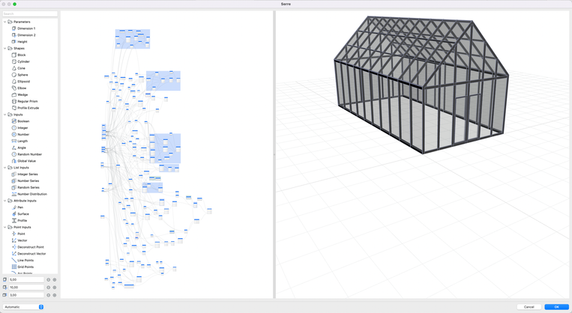Choose the Profile attribute icon
Screen dimensions: 572x313
coord(13,220)
